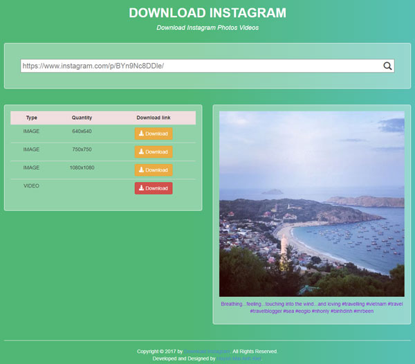
Task: Click the '750x750' size cell
Action: pyautogui.click(x=82, y=149)
